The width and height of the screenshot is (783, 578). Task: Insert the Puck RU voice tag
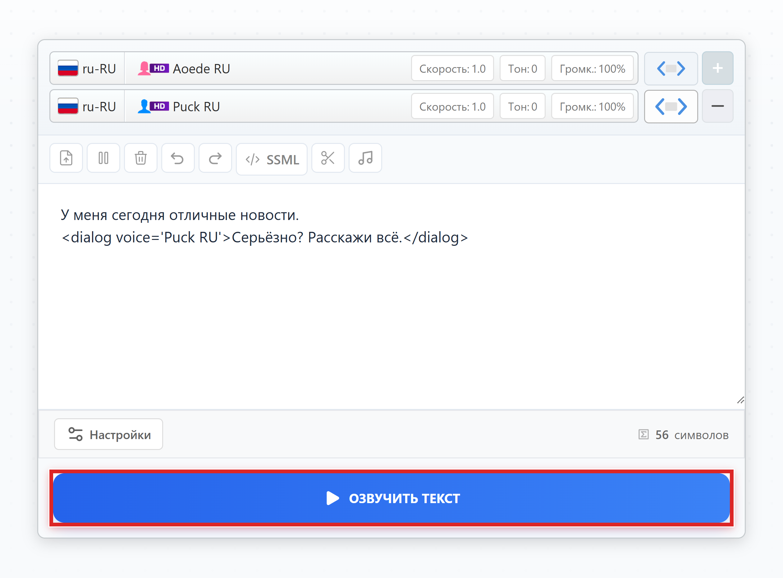pyautogui.click(x=671, y=106)
